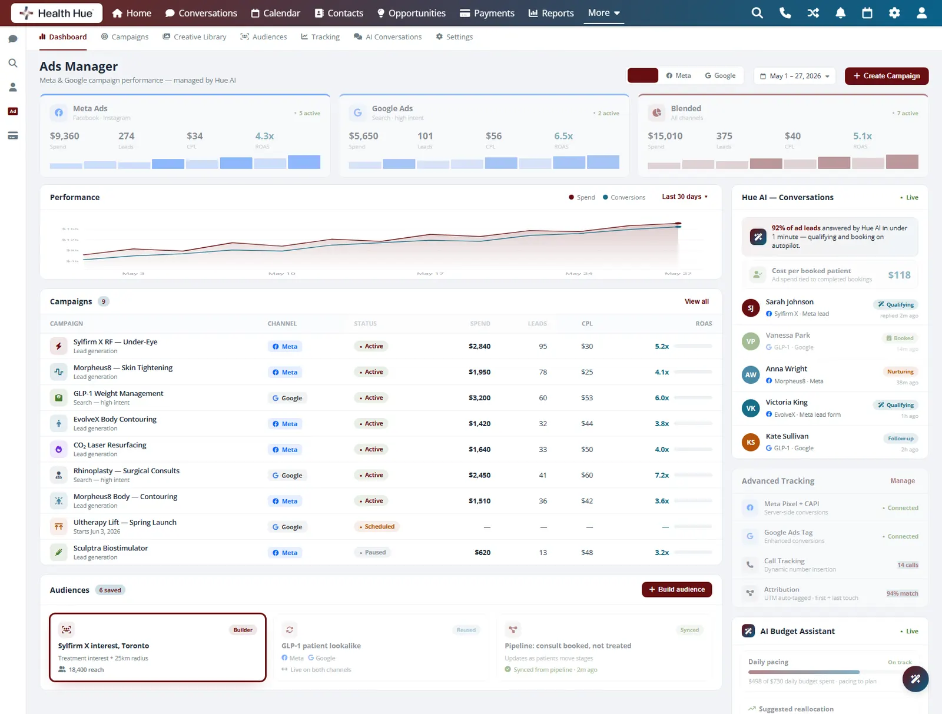Open the Call Tracking 14 calls badge
Viewport: 942px width, 714px height.
click(x=907, y=565)
